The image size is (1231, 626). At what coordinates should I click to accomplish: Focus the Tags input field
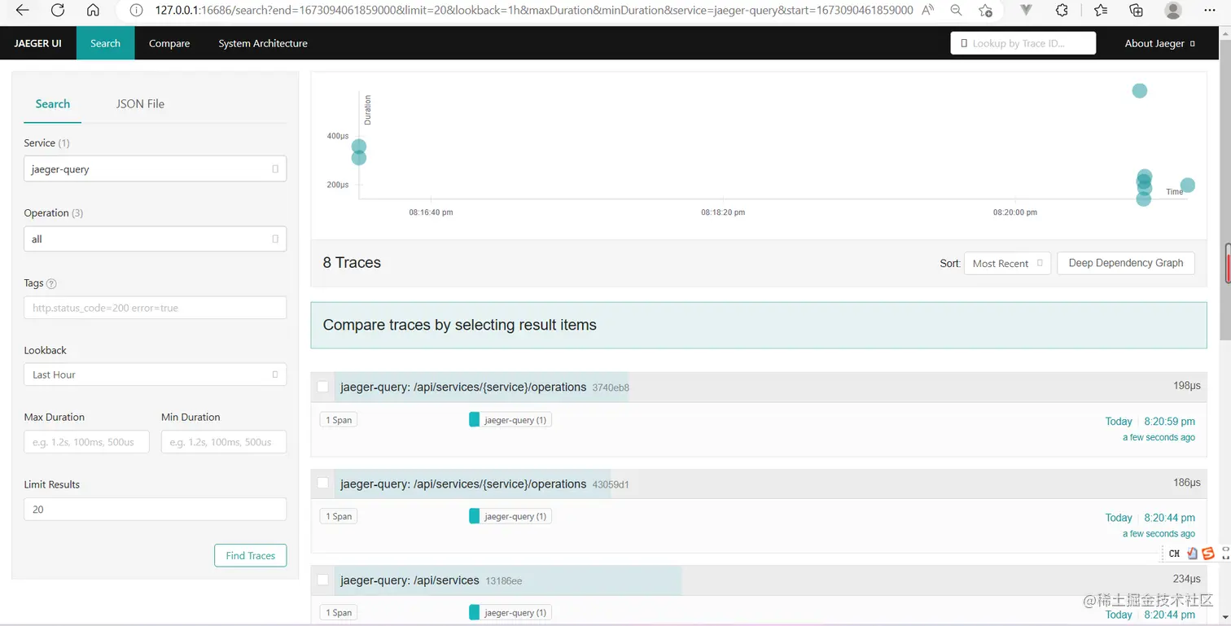tap(155, 308)
